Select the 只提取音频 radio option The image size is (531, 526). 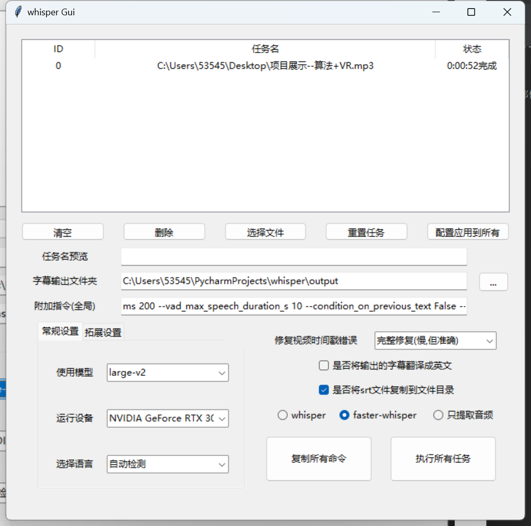coord(438,415)
